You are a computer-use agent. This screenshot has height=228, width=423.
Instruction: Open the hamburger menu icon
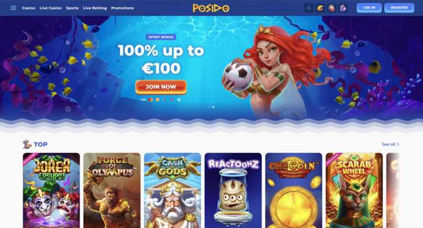tap(13, 8)
